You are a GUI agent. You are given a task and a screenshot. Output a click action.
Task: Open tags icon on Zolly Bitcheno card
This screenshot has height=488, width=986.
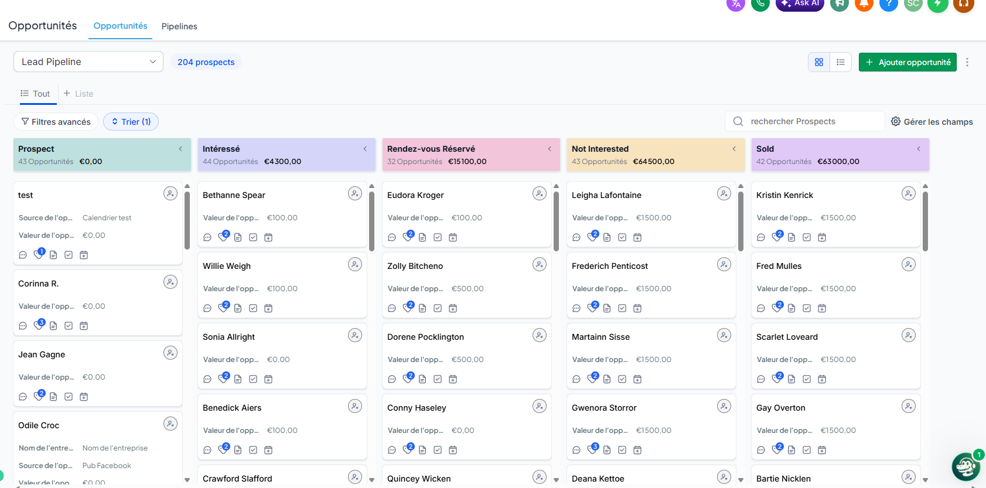point(408,307)
